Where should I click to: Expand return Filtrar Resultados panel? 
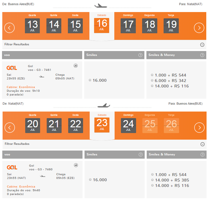203,144
